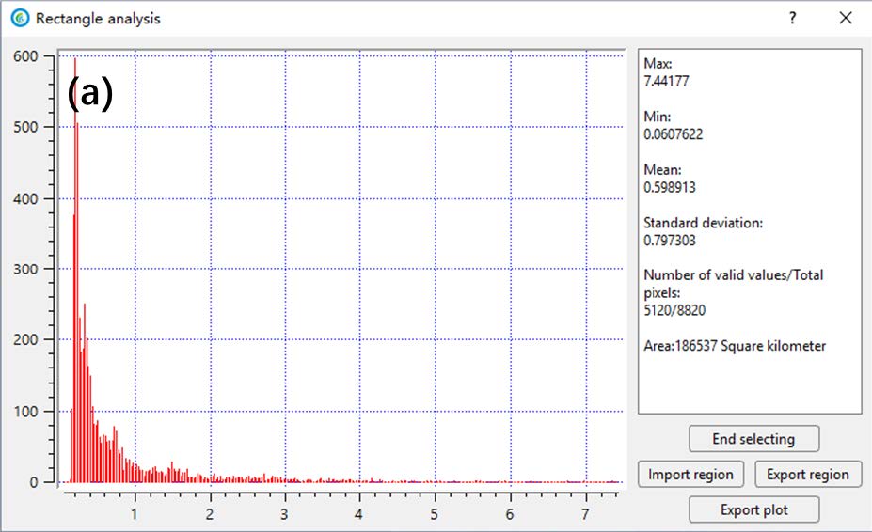The image size is (872, 532).
Task: Click the y-axis label 600
Action: (x=25, y=56)
